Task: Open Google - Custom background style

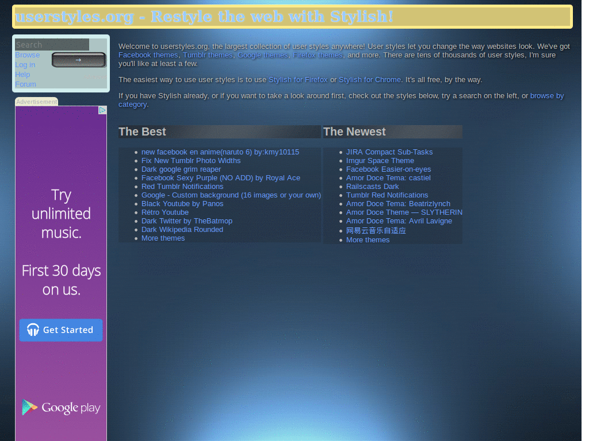Action: [231, 195]
